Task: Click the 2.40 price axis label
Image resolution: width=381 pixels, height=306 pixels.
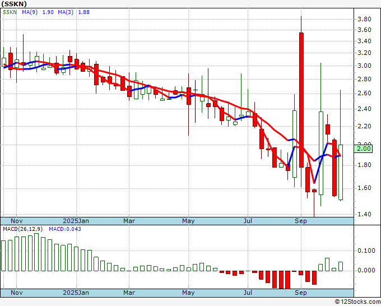Action: coord(364,109)
